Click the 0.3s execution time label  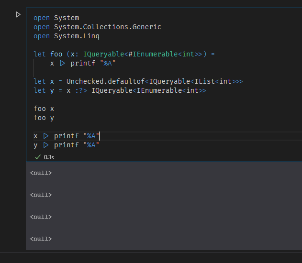pos(49,157)
